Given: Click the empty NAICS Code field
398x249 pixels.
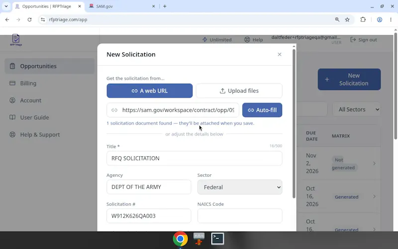Looking at the screenshot, I should click(x=240, y=216).
